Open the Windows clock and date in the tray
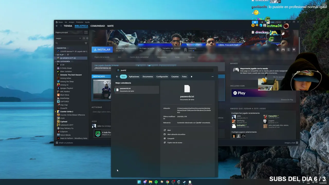This screenshot has height=185, width=329. 323,182
